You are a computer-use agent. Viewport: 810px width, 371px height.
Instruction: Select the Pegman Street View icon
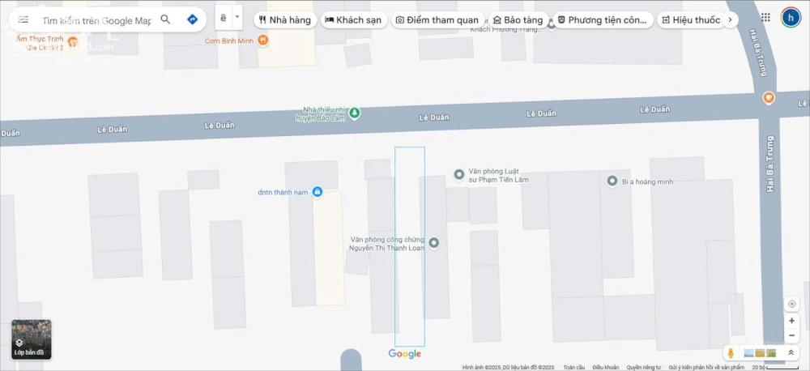click(731, 353)
